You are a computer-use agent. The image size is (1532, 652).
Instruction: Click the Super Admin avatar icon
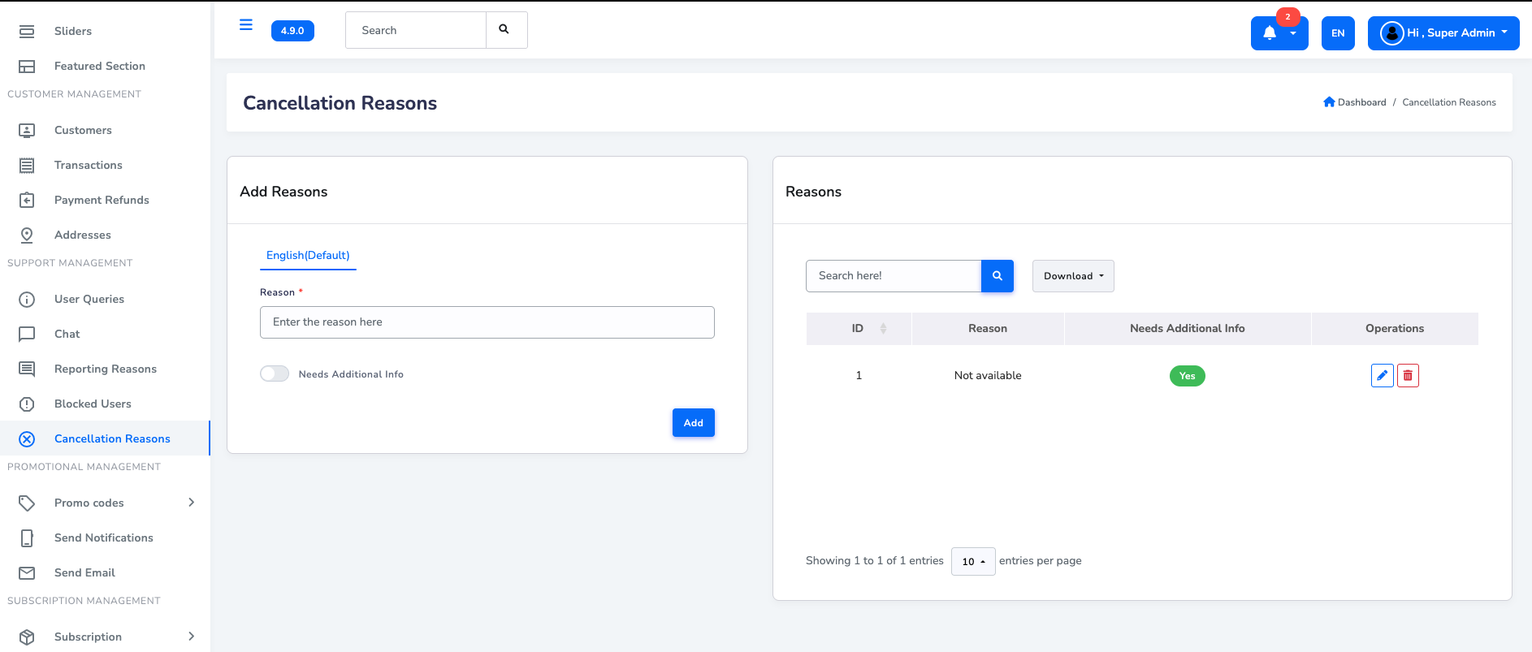[1391, 33]
